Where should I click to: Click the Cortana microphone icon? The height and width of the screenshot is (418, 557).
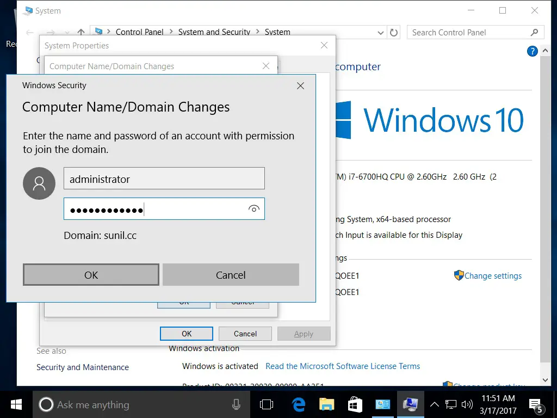pos(236,404)
